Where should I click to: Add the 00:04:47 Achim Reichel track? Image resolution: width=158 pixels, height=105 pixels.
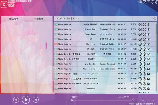[x=140, y=79]
